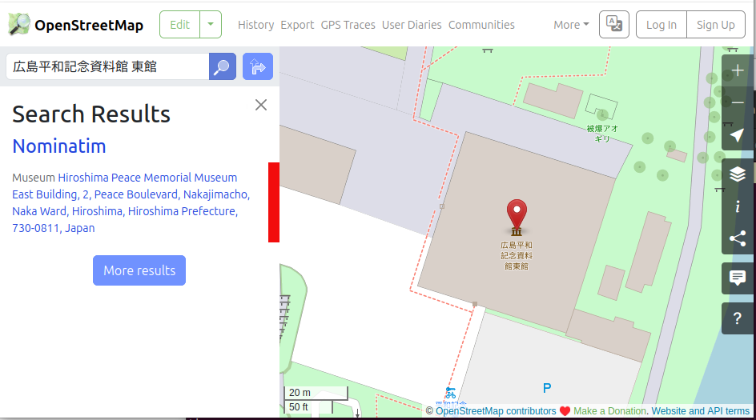Viewport: 756px width, 420px height.
Task: Click the Share icon
Action: coord(738,238)
